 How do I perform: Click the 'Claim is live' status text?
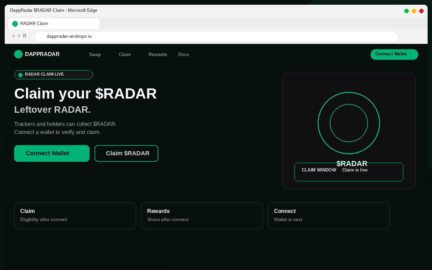click(x=355, y=170)
